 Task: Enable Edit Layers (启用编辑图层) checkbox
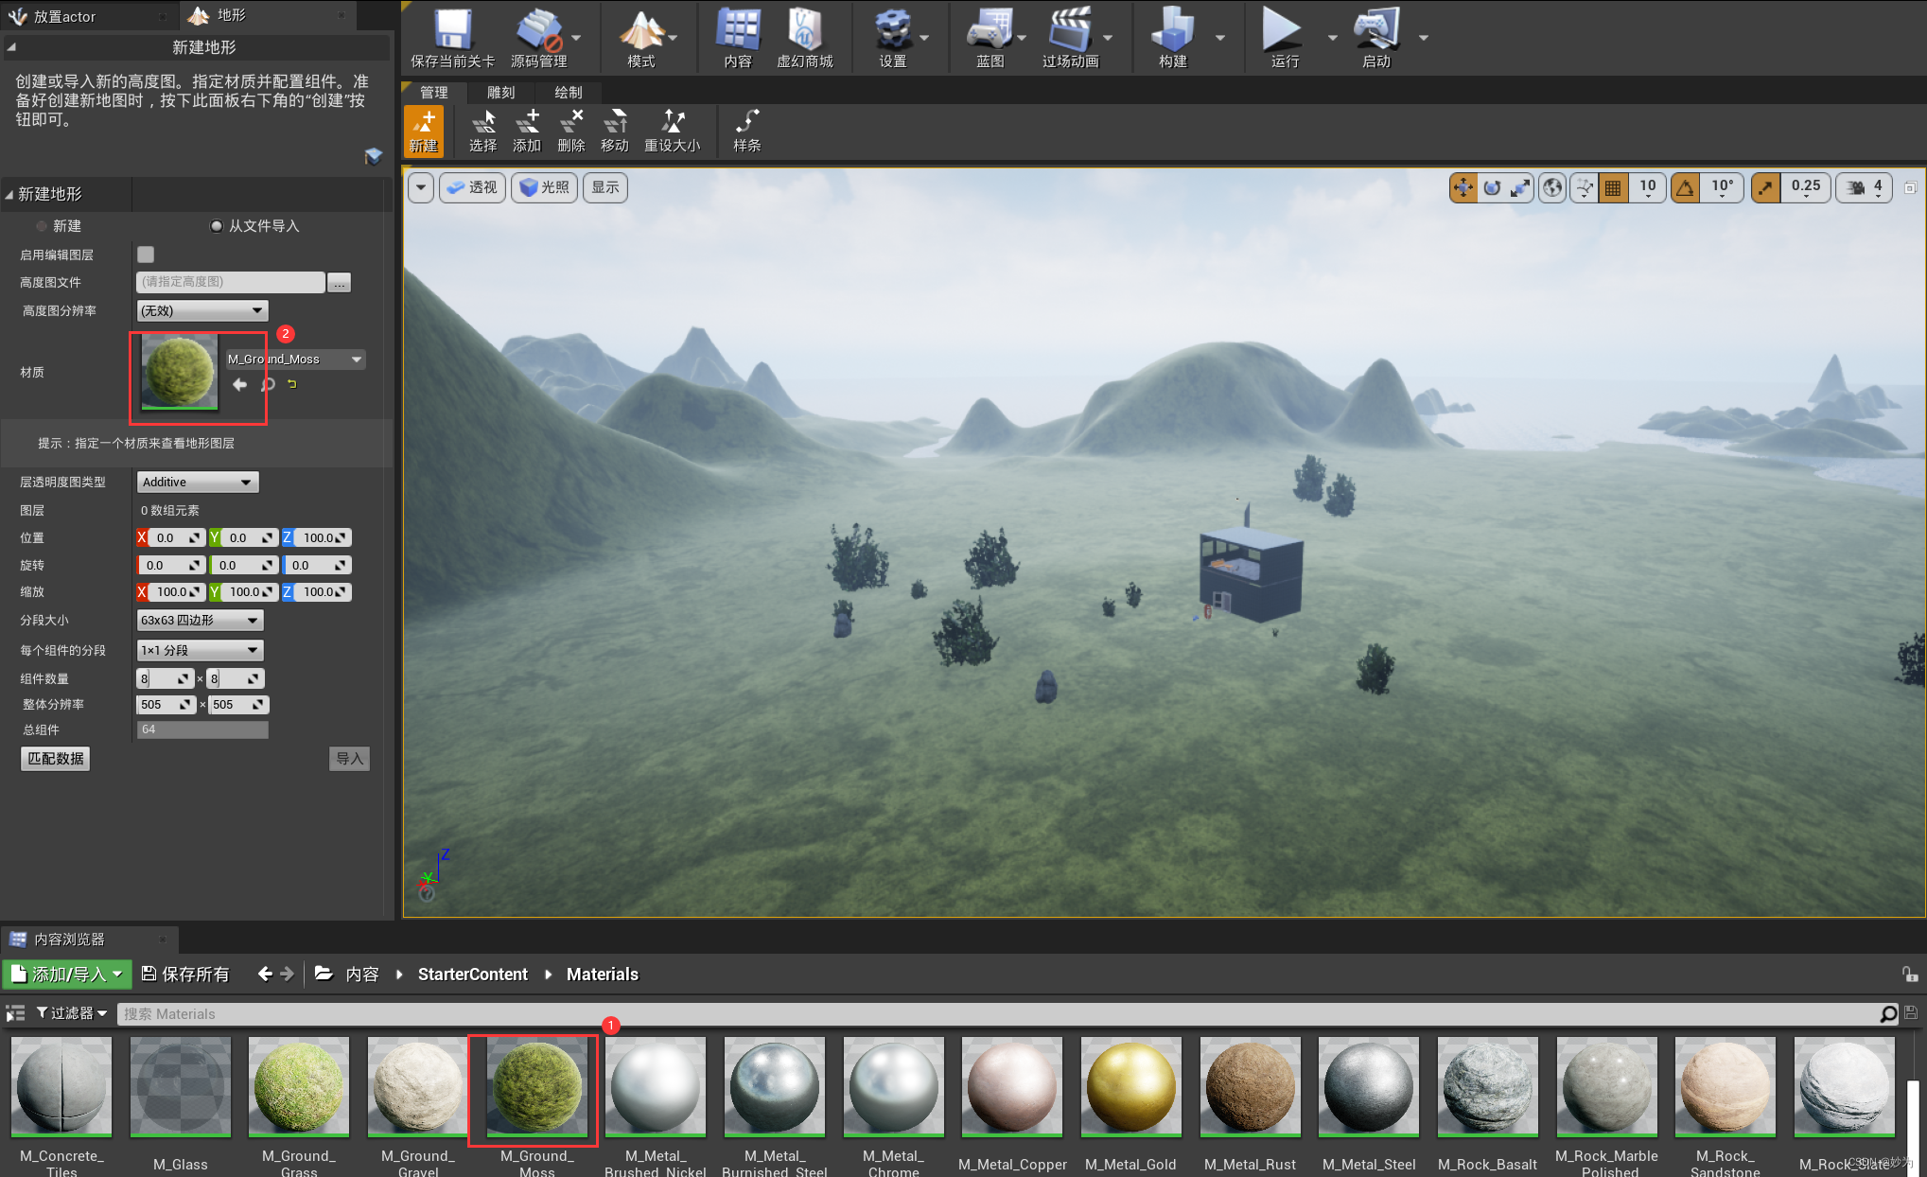point(146,255)
